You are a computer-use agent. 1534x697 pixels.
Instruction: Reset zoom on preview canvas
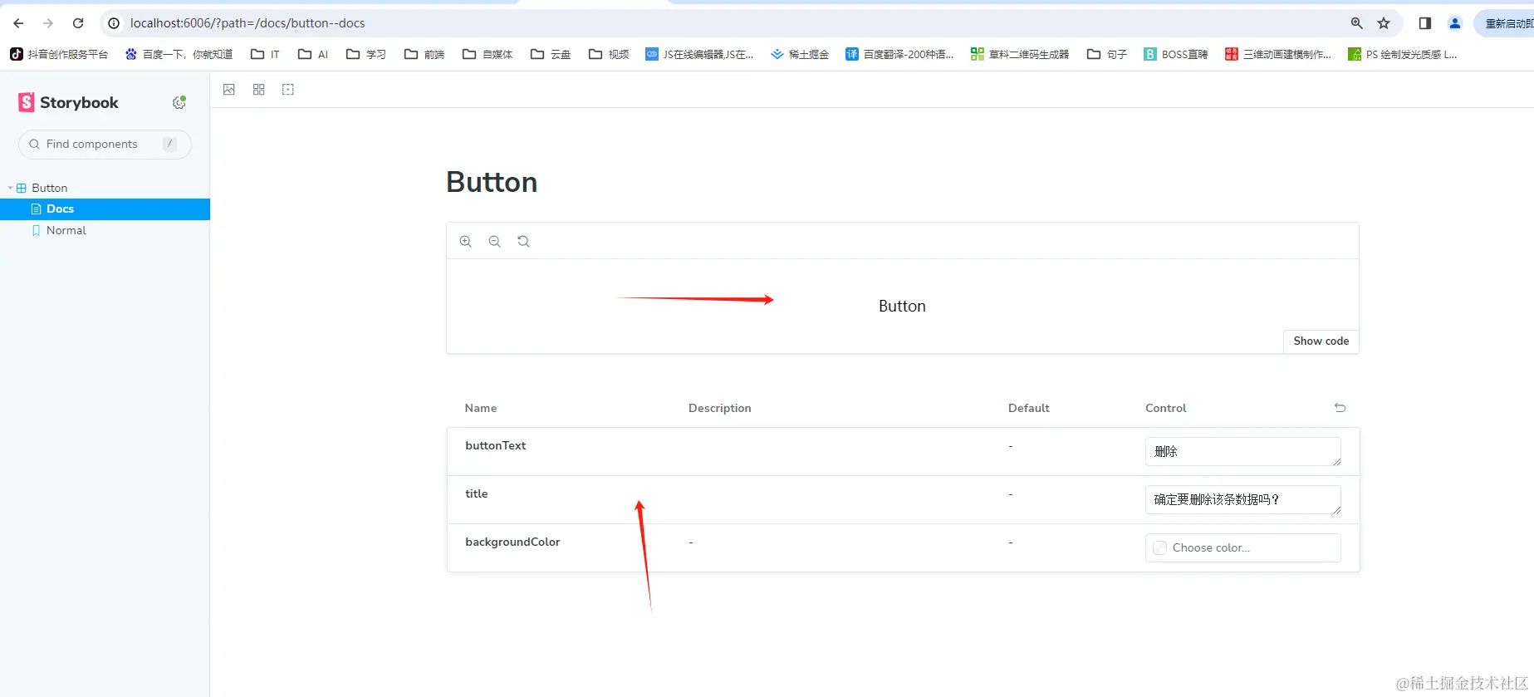[x=523, y=242]
